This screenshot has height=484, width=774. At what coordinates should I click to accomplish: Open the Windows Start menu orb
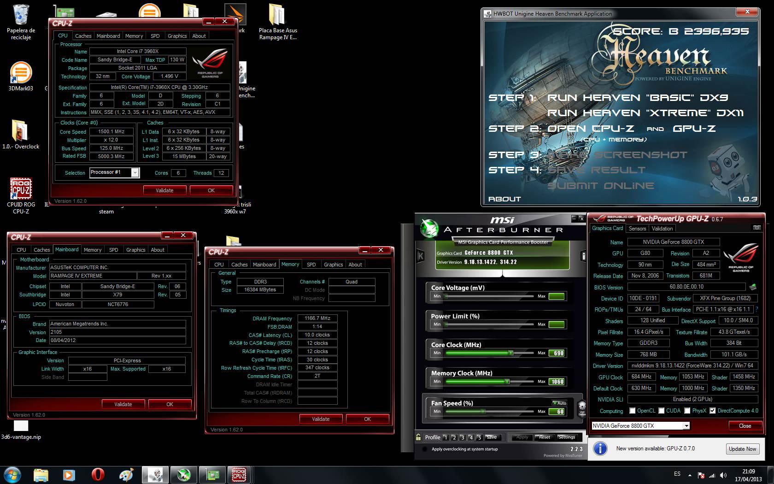click(x=12, y=474)
